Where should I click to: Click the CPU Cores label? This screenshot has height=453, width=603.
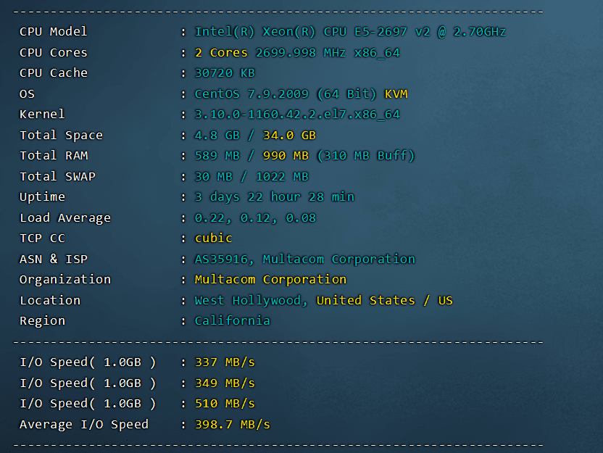(x=53, y=53)
